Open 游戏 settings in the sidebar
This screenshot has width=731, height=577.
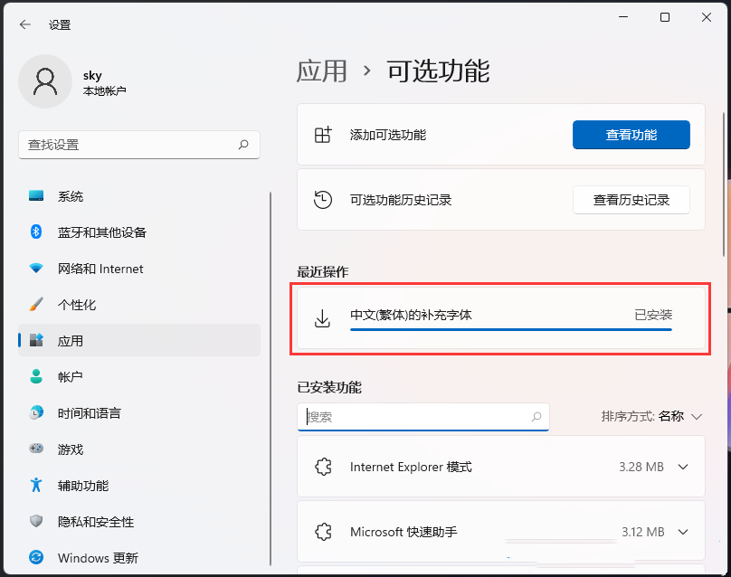[x=139, y=449]
